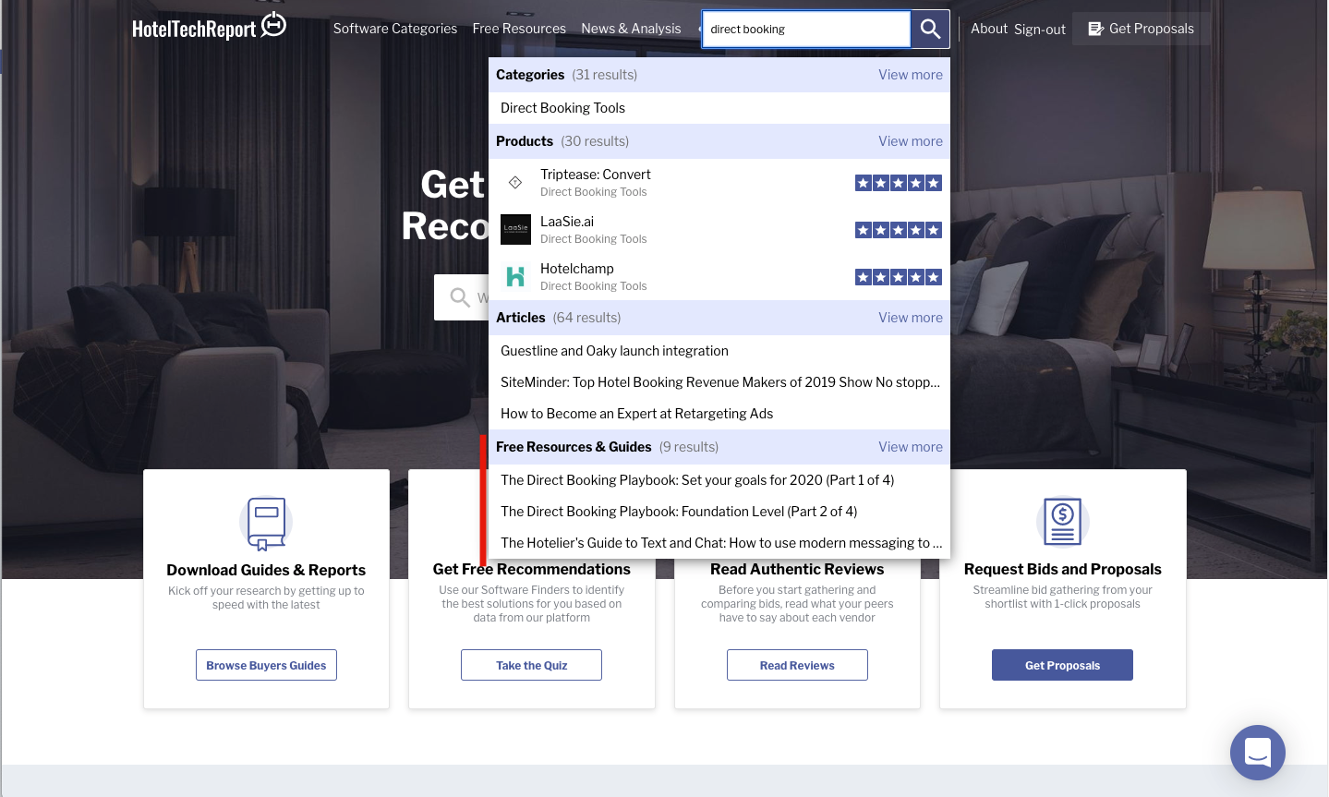Click the Request Bids invoice icon

(1062, 522)
